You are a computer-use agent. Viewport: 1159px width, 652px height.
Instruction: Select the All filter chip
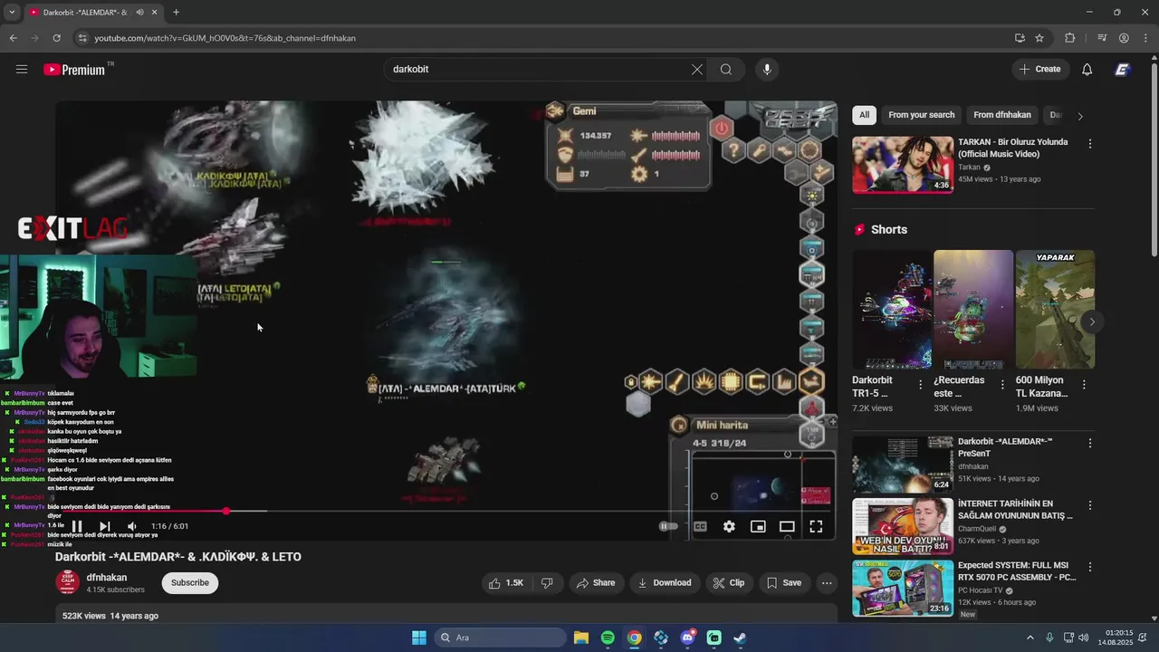(x=864, y=115)
